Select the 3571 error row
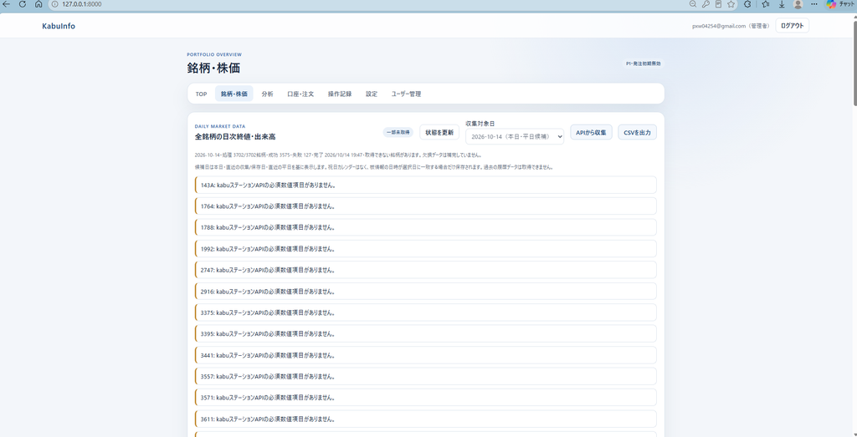The height and width of the screenshot is (437, 857). (x=426, y=398)
